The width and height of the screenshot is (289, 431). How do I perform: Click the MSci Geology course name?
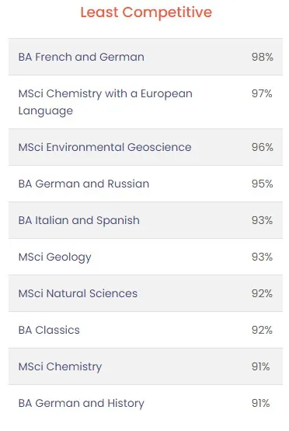(x=54, y=258)
